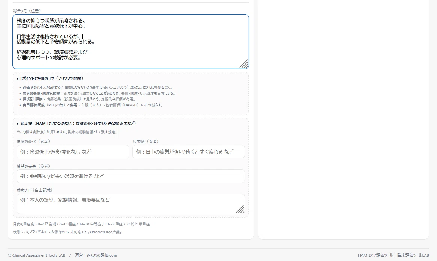Focus the 食欲の変化（参考） input field
This screenshot has height=261, width=437.
pos(73,152)
